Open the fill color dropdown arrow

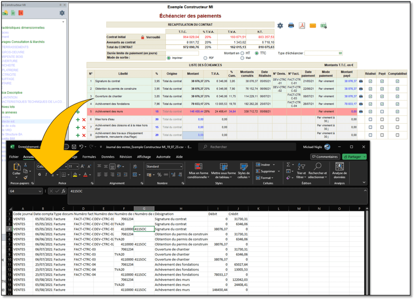pos(80,175)
